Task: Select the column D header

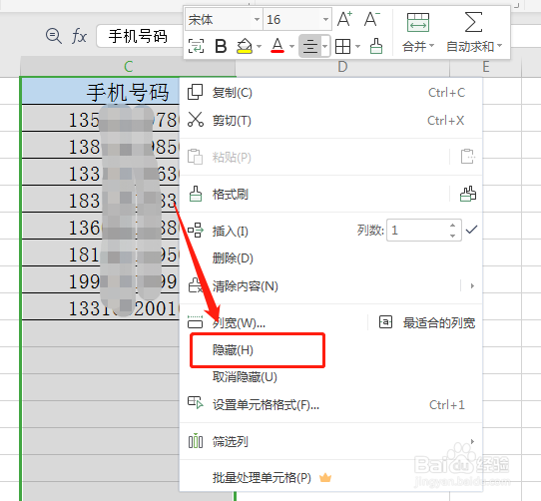Action: pos(342,67)
